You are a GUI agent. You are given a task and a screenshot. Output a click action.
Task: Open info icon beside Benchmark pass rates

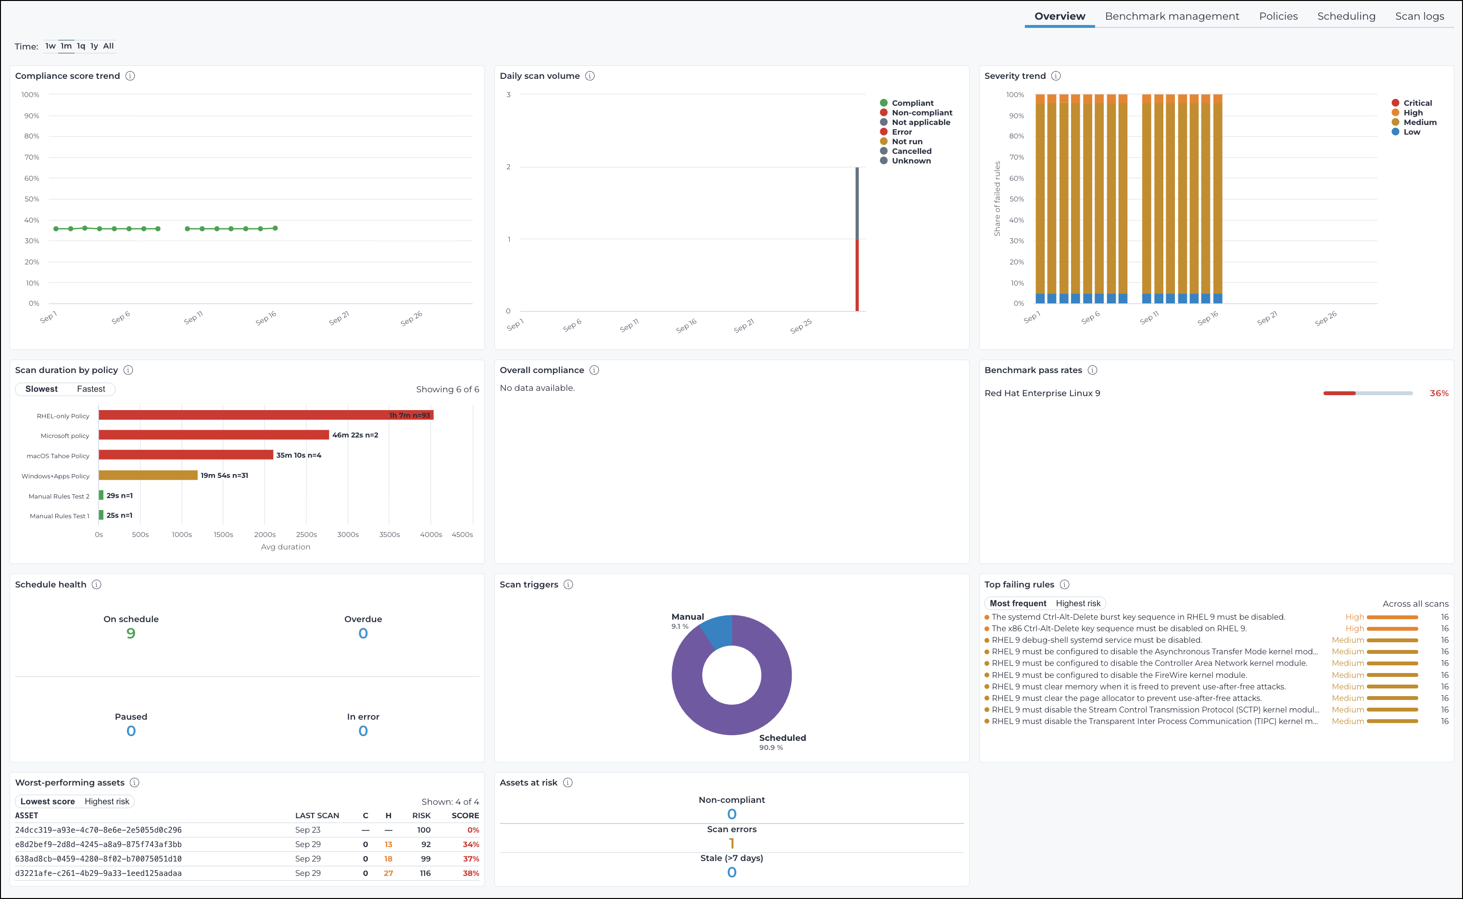pos(1093,370)
